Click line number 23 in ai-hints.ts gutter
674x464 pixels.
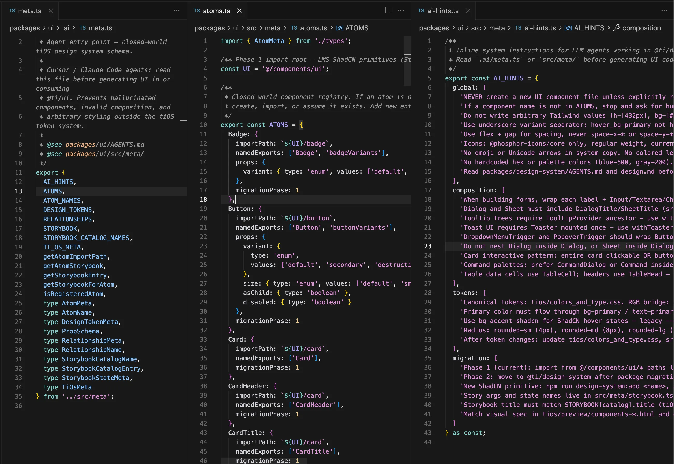(428, 246)
